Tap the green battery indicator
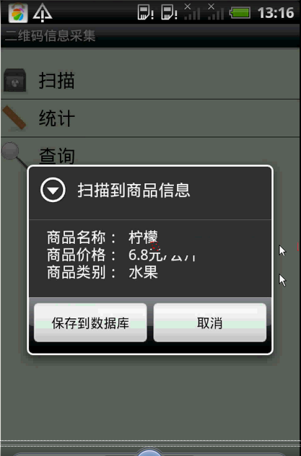Screen dimensions: 301x456 tap(240, 13)
